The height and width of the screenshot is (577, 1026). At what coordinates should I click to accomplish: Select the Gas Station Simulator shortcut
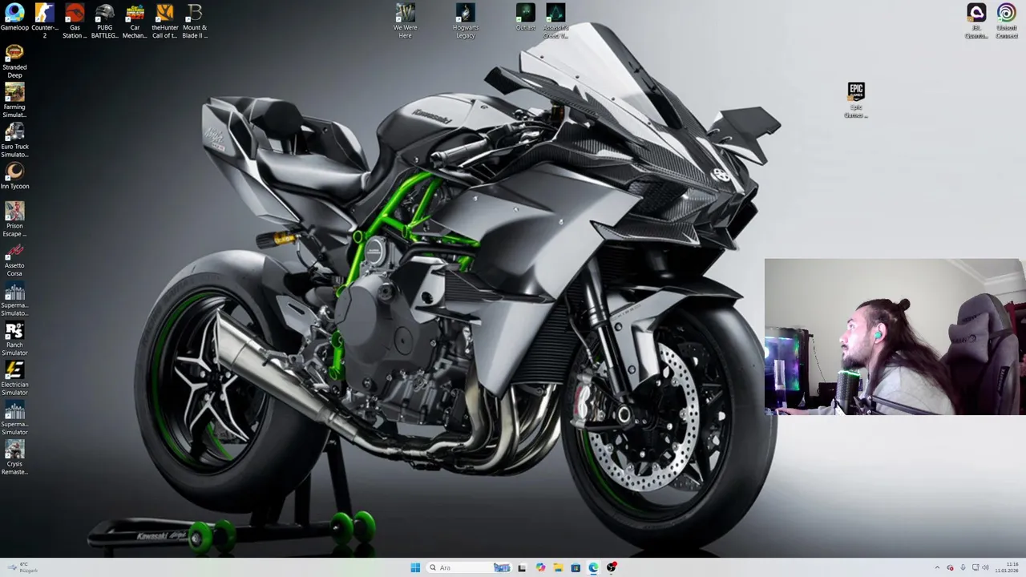tap(75, 21)
